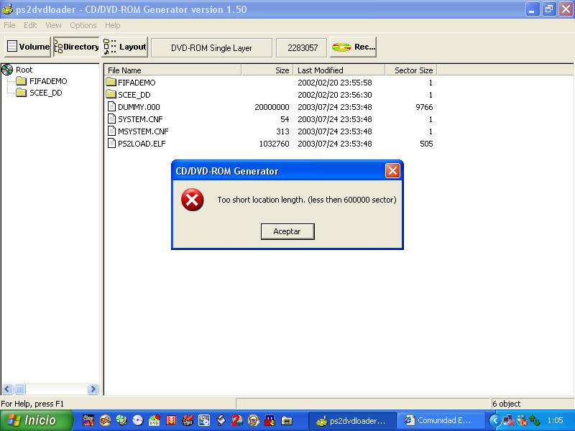Open the File menu
The image size is (575, 431).
click(9, 25)
